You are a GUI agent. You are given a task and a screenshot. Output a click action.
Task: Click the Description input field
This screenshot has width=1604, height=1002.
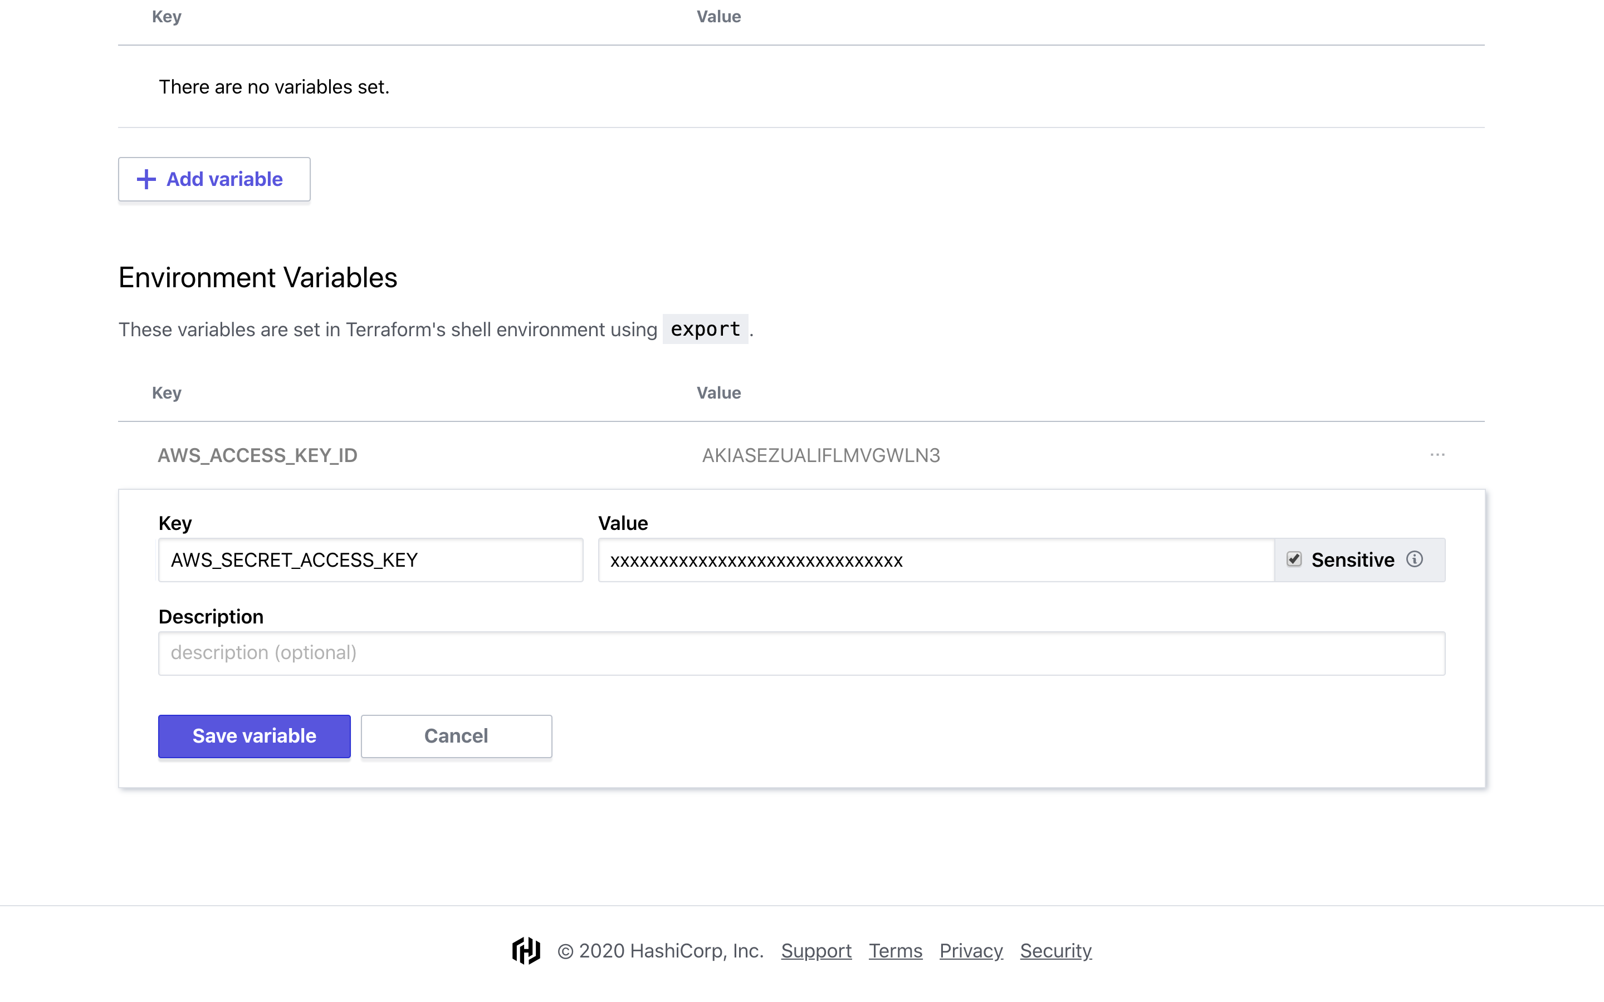[801, 653]
